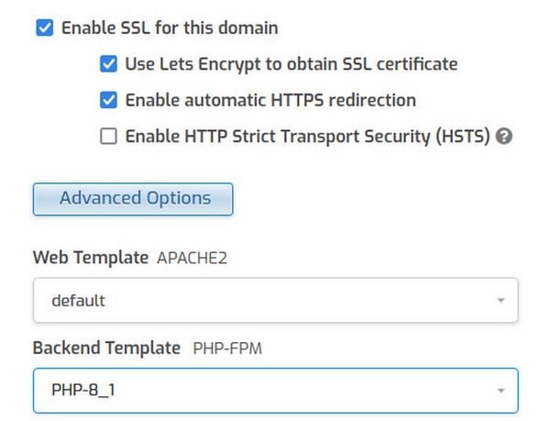539x421 pixels.
Task: Expand the arrow on the PHP-8_1 dropdown
Action: (500, 391)
